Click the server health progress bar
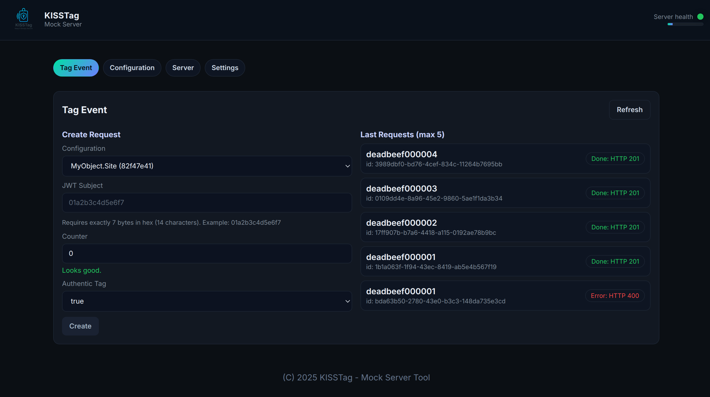The image size is (710, 397). point(685,24)
